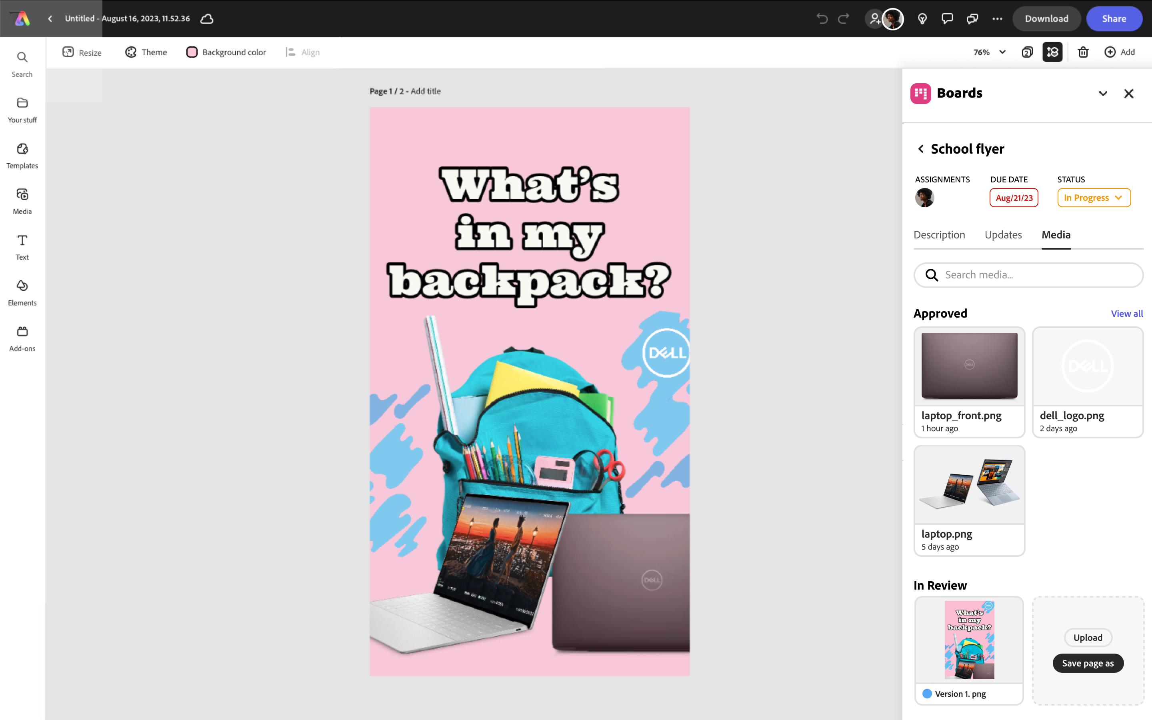Open the comments speech bubble icon
This screenshot has width=1152, height=720.
pyautogui.click(x=947, y=18)
